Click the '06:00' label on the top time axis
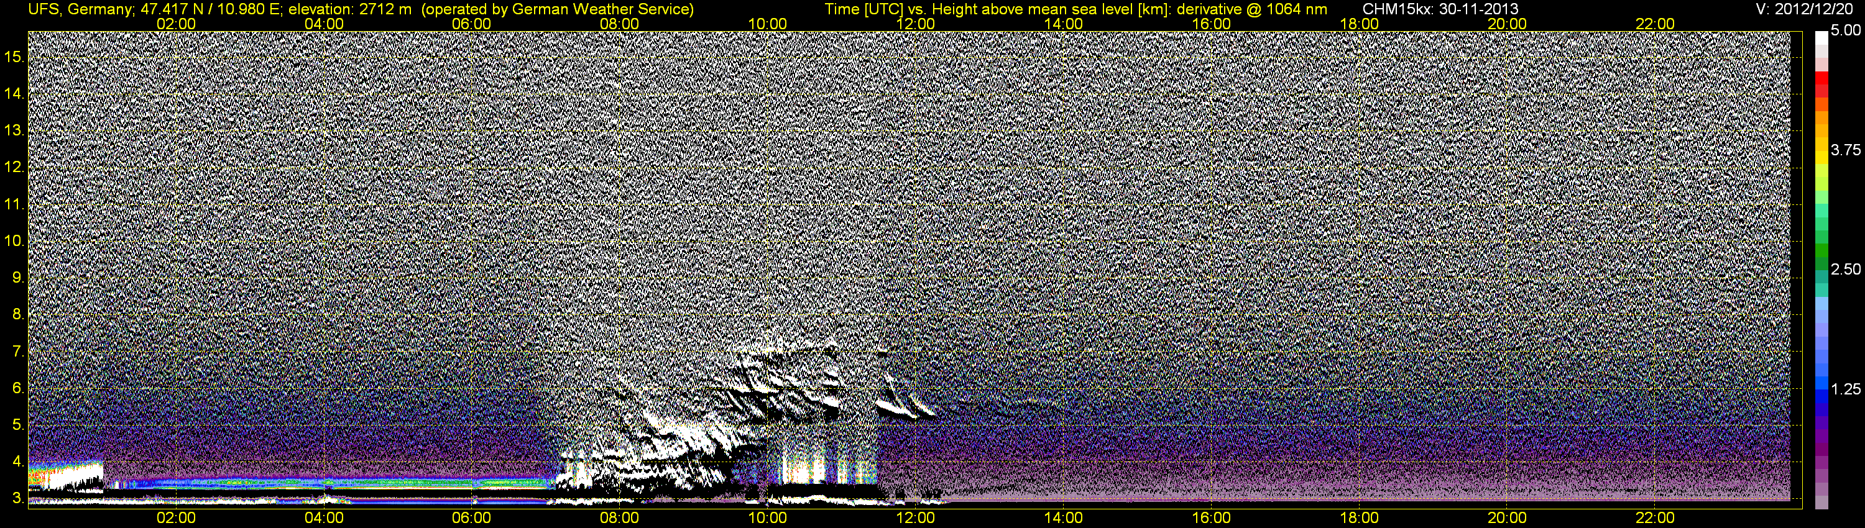 pyautogui.click(x=471, y=24)
